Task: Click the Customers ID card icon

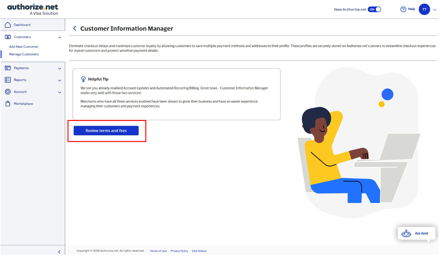Action: point(8,37)
